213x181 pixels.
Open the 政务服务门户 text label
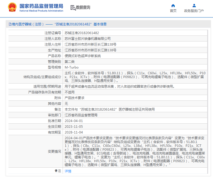(194, 11)
